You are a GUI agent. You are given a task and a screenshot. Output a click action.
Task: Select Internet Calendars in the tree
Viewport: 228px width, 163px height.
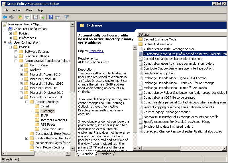click(54, 120)
